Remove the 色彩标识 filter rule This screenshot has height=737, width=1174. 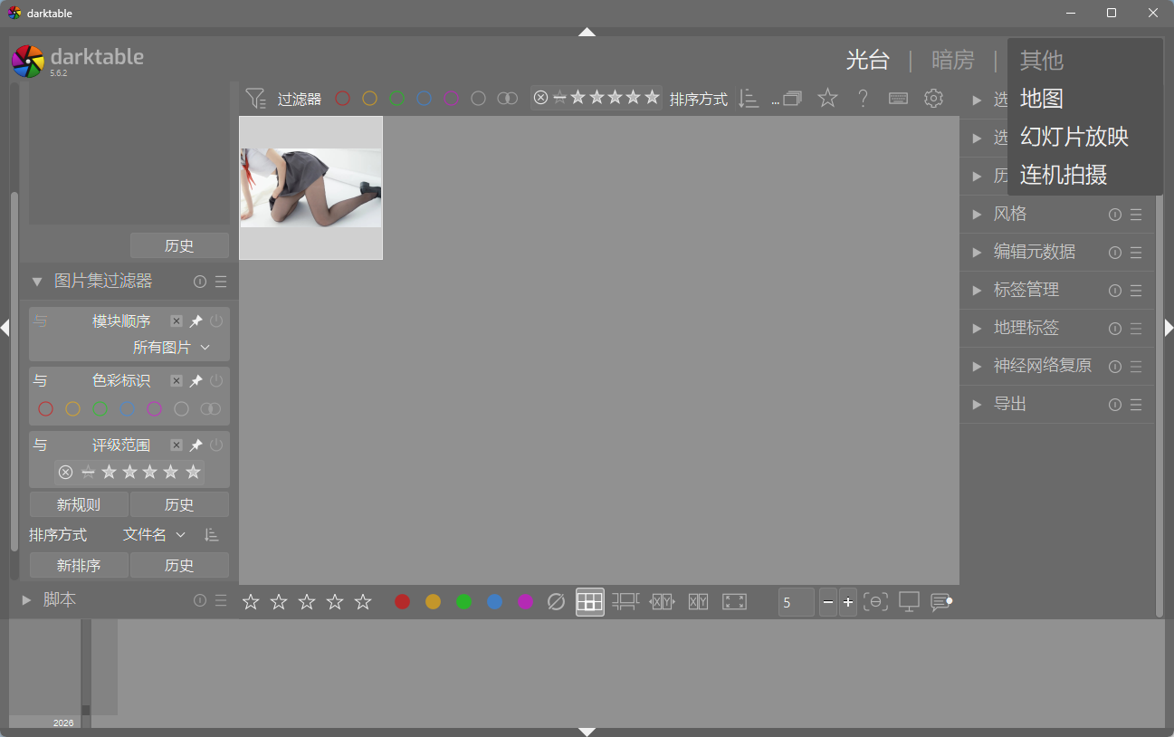[177, 381]
